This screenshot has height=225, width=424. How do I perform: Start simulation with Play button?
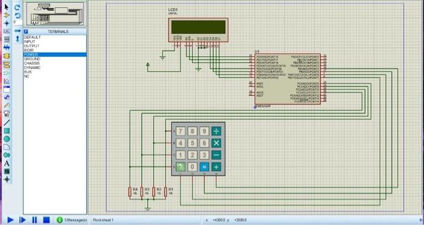(10, 220)
